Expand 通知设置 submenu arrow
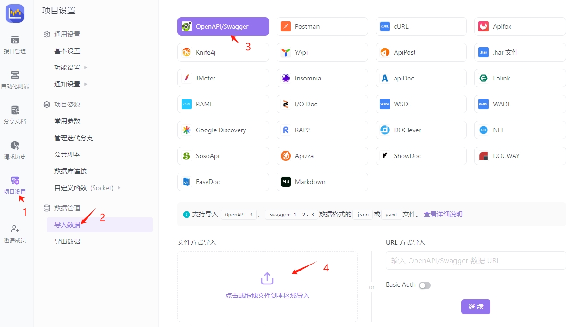Viewport: 572px width, 327px height. (x=86, y=84)
